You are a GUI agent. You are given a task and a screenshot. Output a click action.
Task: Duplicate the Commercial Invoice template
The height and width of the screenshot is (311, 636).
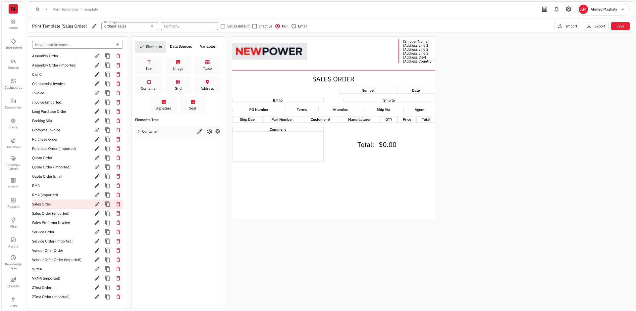[108, 84]
